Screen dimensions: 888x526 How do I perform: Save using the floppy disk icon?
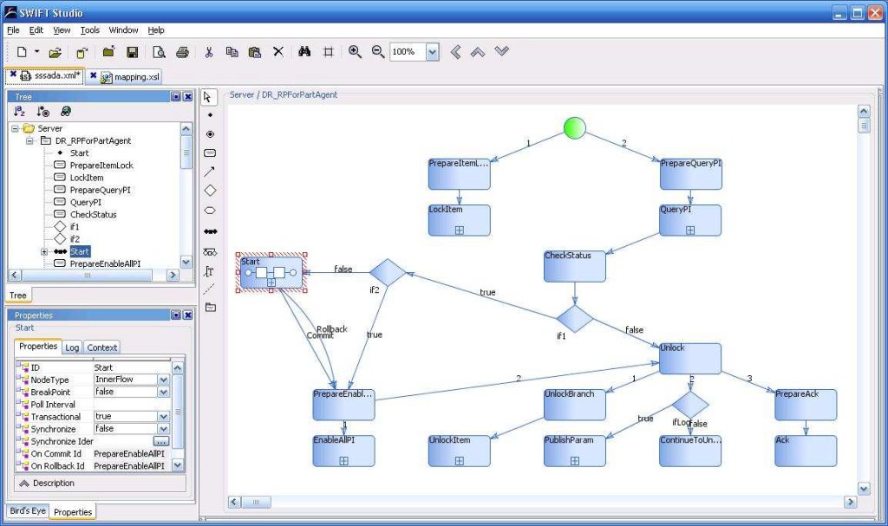(132, 52)
